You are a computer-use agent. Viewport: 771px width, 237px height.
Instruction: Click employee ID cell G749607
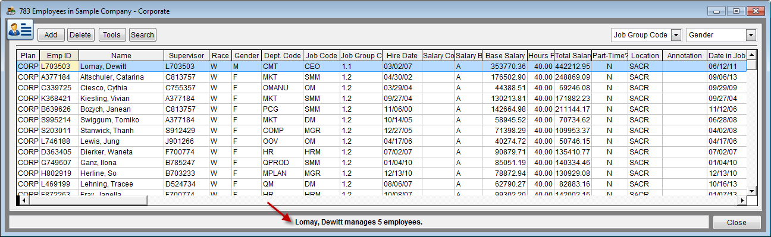coord(59,163)
